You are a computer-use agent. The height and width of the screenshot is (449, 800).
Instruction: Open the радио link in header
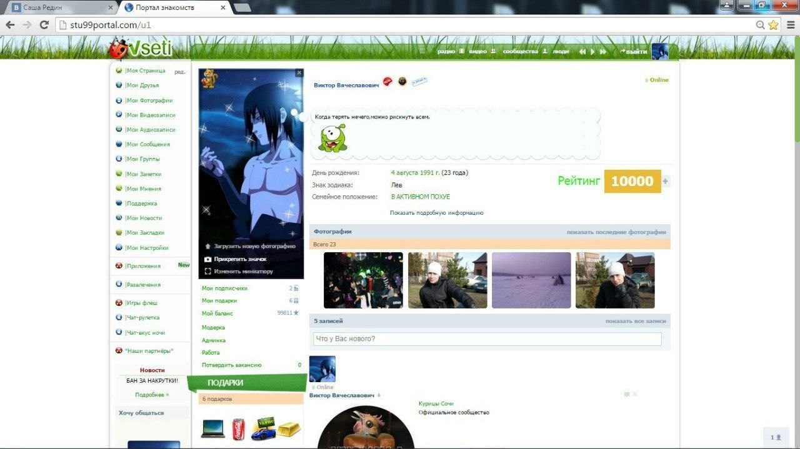[446, 52]
